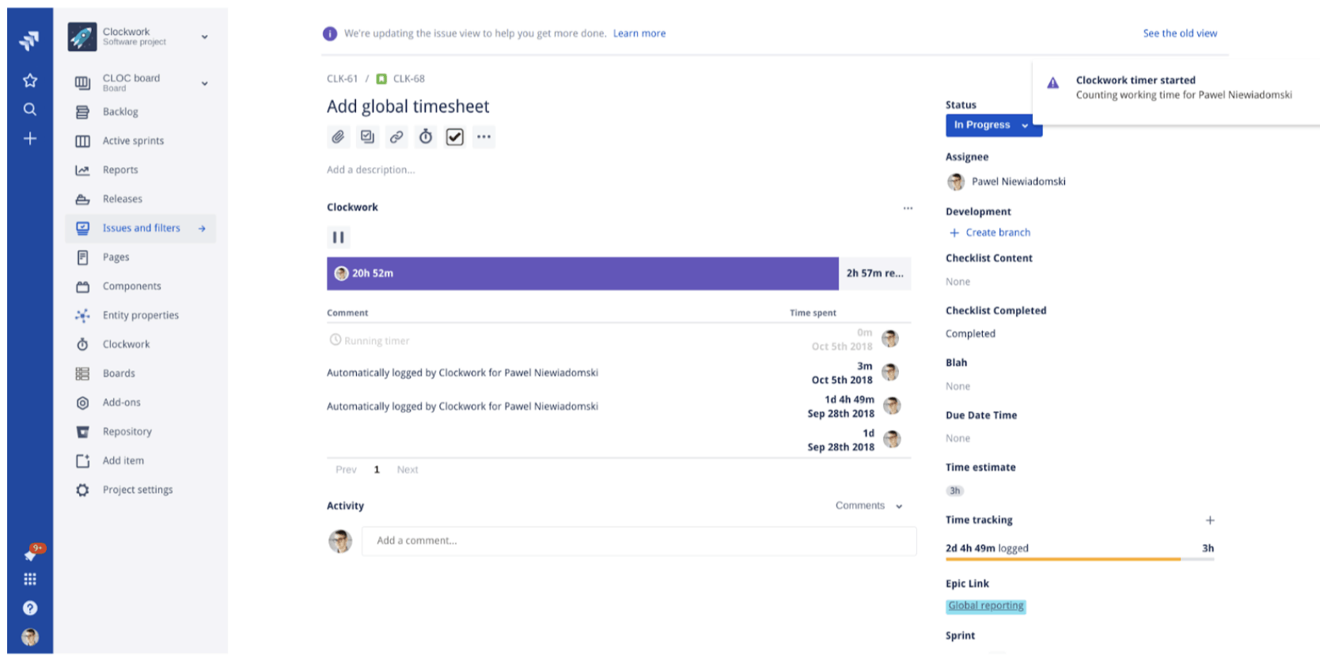Image resolution: width=1320 pixels, height=660 pixels.
Task: Open the In Progress status dropdown
Action: click(993, 125)
